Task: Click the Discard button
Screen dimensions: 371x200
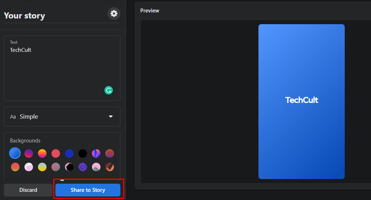Action: click(x=28, y=190)
